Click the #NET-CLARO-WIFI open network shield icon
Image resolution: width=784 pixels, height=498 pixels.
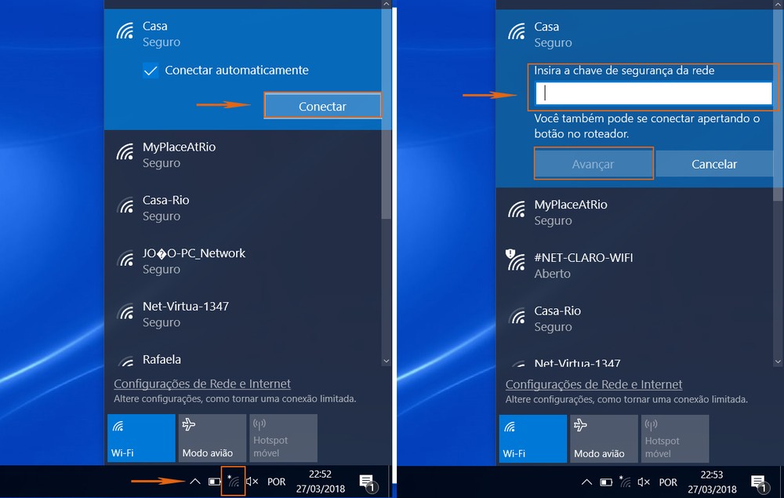coord(516,260)
